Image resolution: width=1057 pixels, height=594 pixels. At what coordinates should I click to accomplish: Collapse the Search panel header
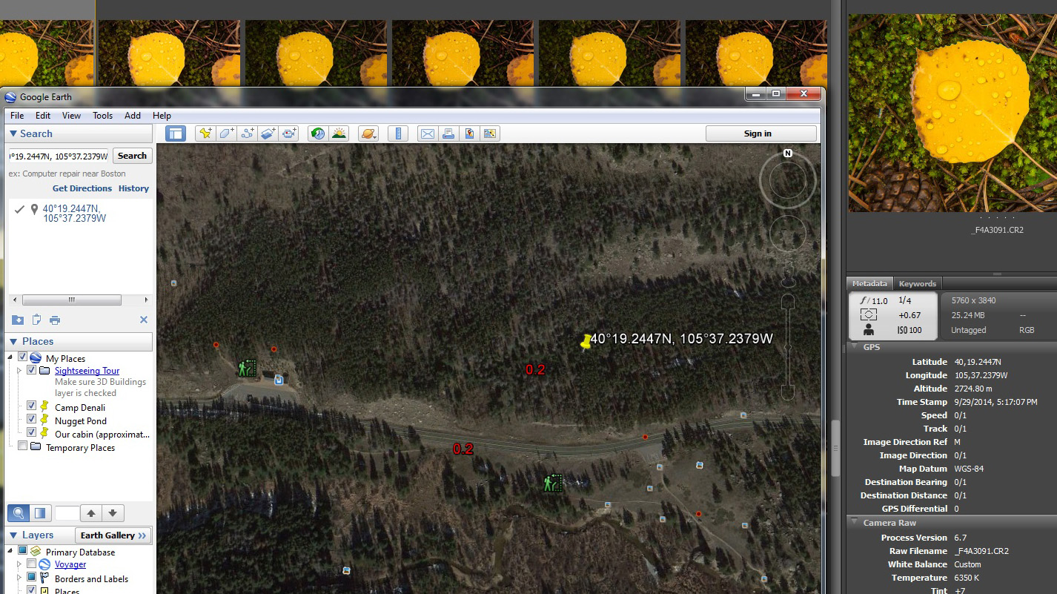[x=77, y=133]
